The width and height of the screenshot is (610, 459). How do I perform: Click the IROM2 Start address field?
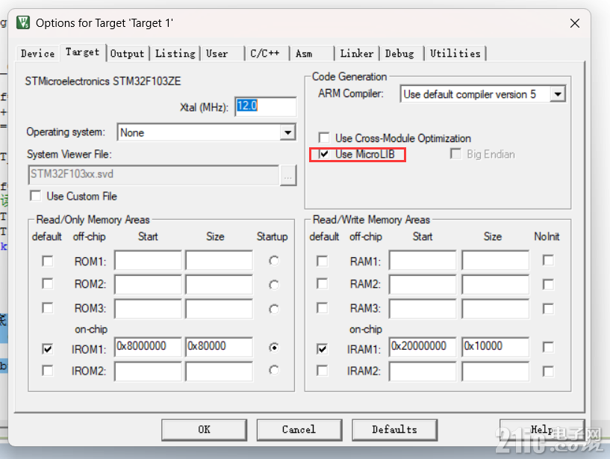coord(148,372)
